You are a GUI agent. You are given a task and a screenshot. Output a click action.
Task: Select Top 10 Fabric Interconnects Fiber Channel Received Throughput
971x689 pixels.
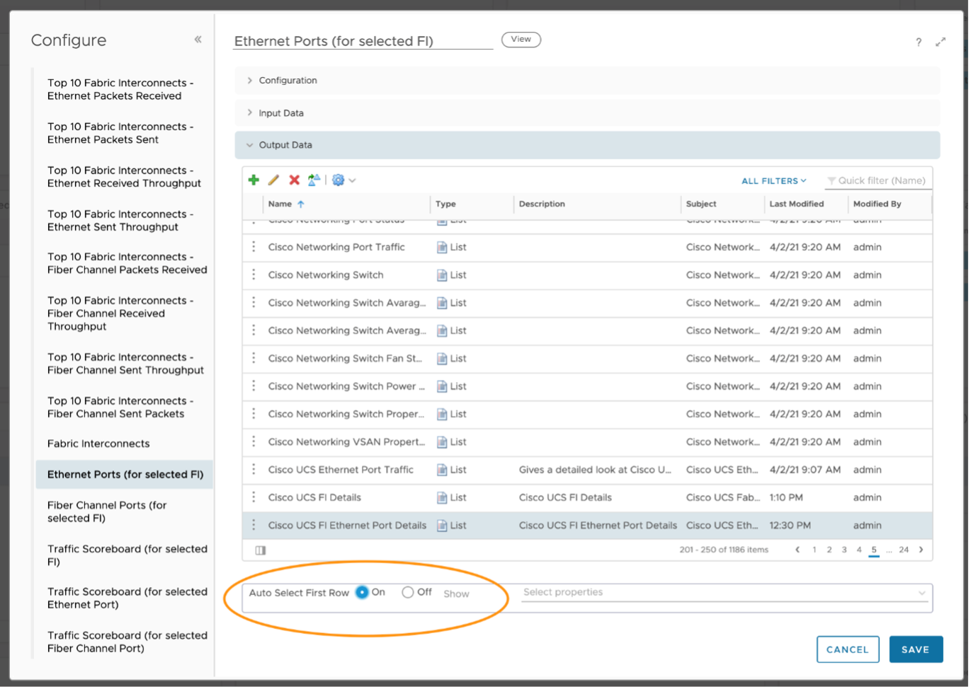[x=120, y=313]
